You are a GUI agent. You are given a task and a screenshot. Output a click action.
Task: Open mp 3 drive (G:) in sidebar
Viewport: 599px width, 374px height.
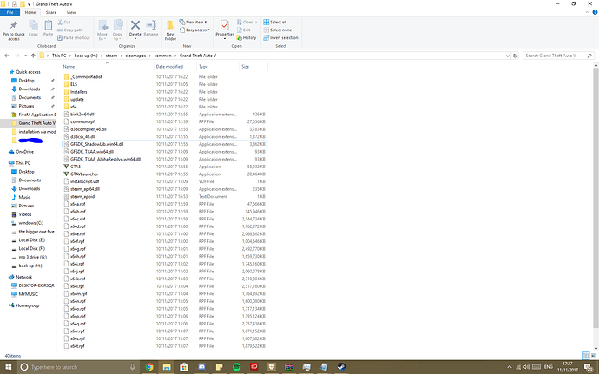click(x=32, y=257)
